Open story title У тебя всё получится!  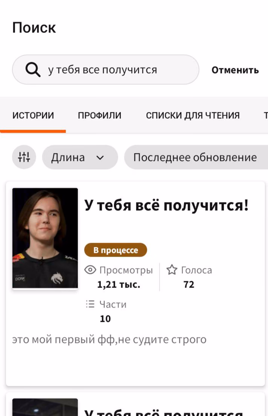[x=166, y=205]
